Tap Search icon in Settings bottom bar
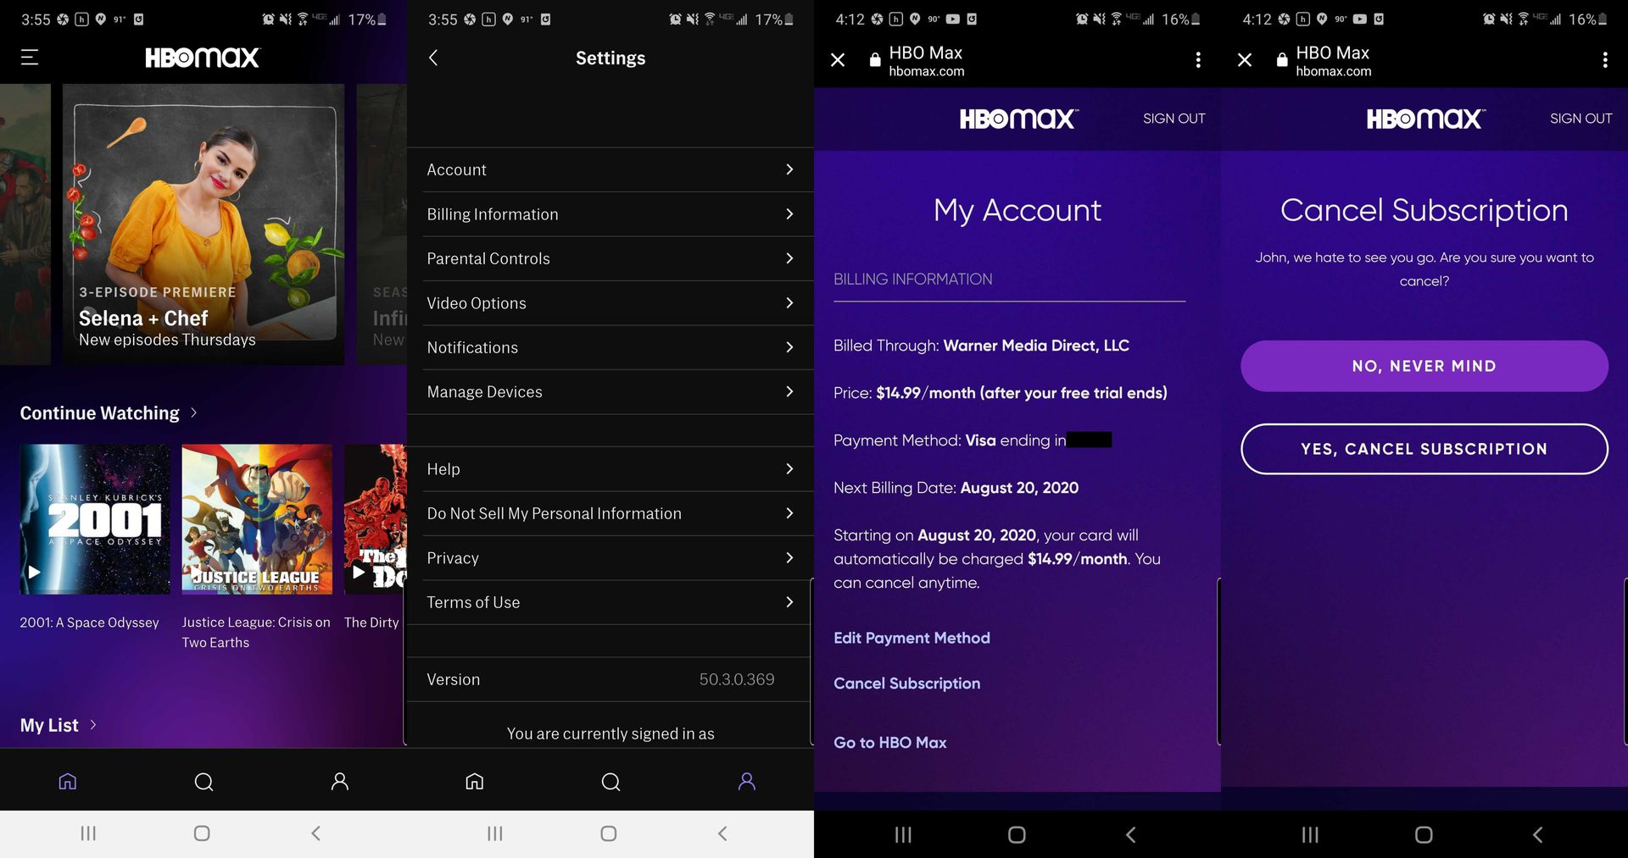 coord(610,781)
